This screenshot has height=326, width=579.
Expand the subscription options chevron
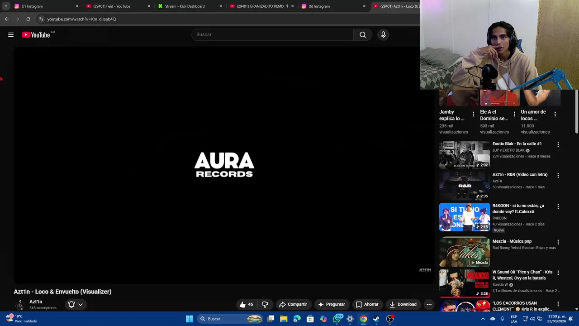81,304
